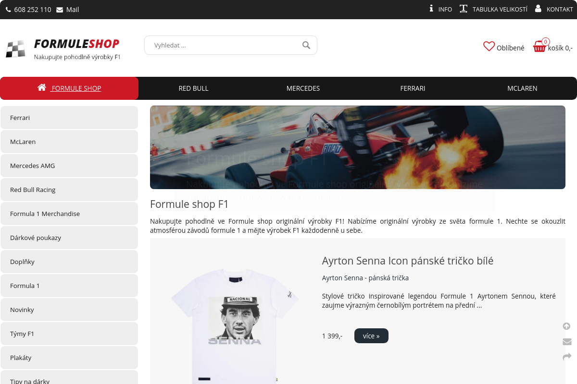
Task: Click the heart Oblíbené icon
Action: pos(489,47)
